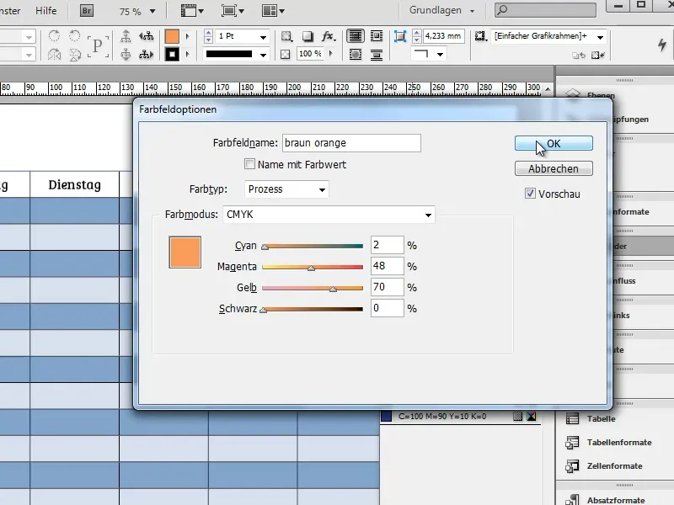674x505 pixels.
Task: Confirm dialog with the OK button
Action: pyautogui.click(x=554, y=143)
